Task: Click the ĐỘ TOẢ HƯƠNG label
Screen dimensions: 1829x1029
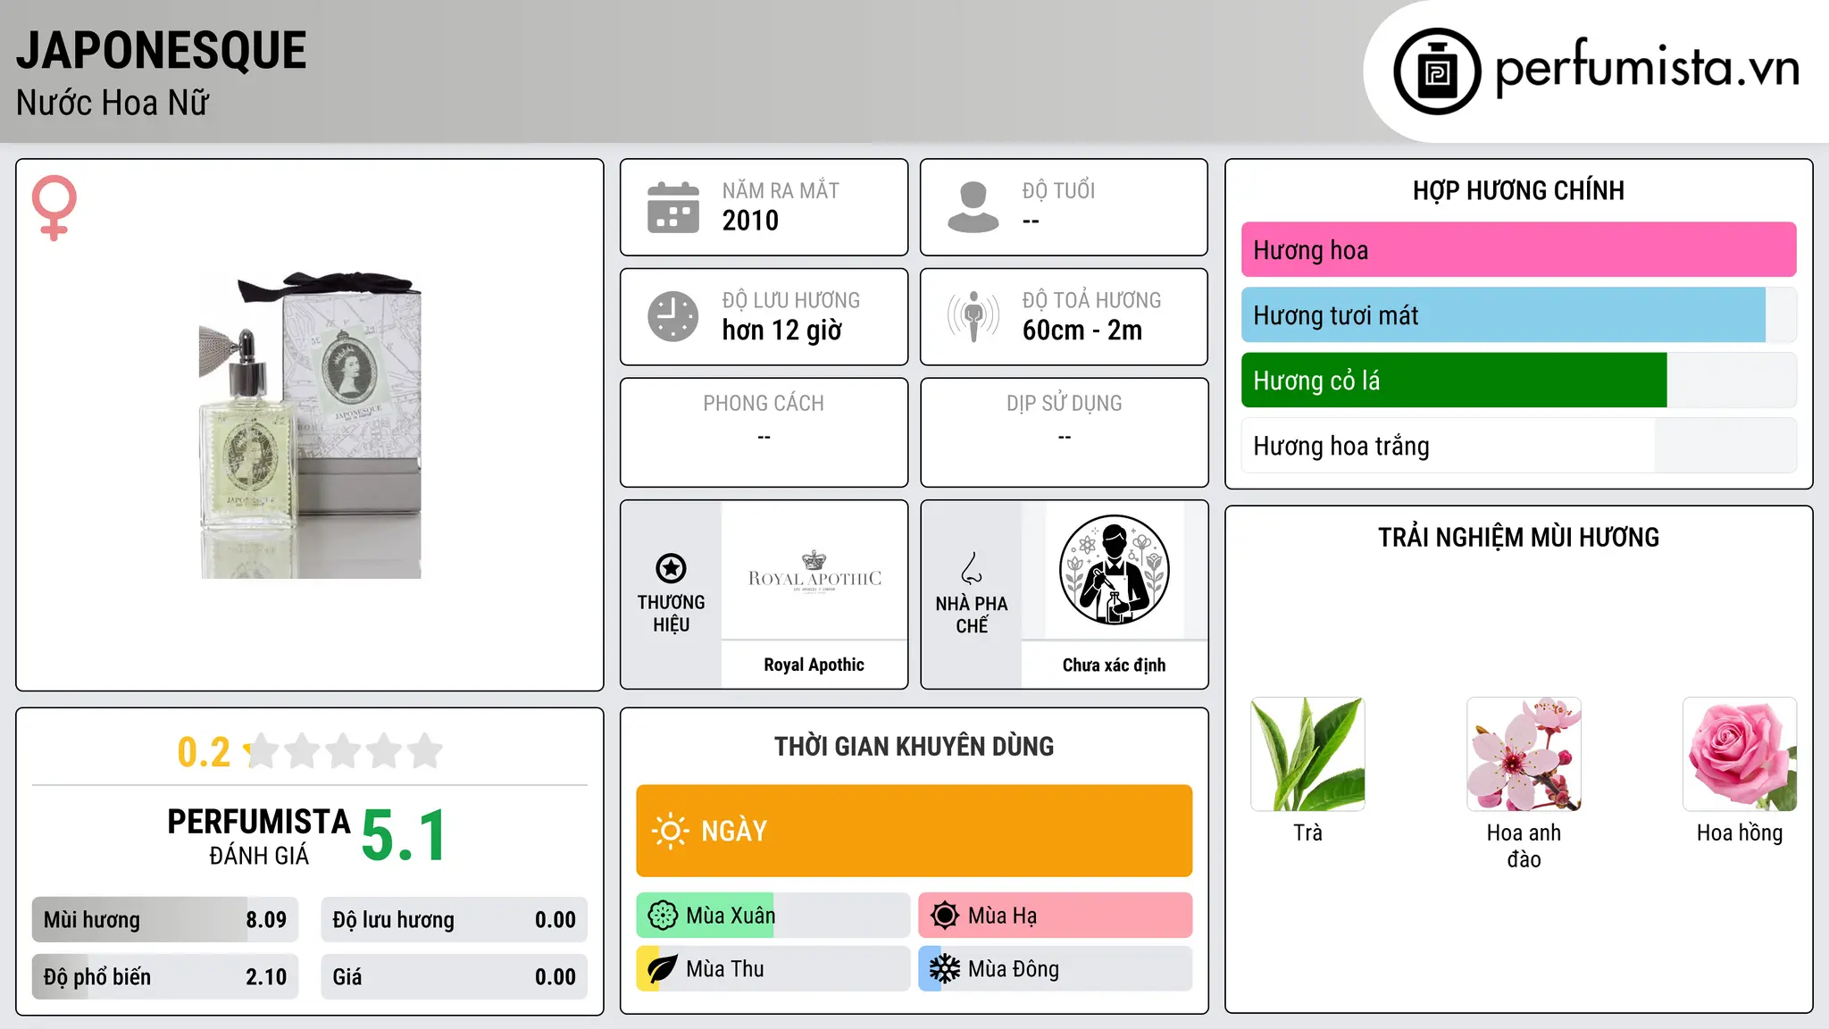Action: point(1091,300)
